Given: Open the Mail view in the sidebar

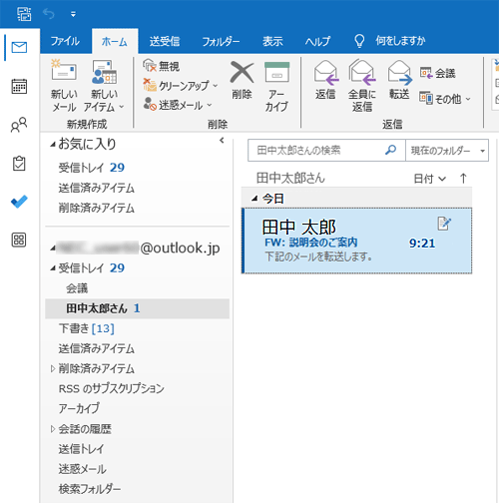Looking at the screenshot, I should 19,48.
